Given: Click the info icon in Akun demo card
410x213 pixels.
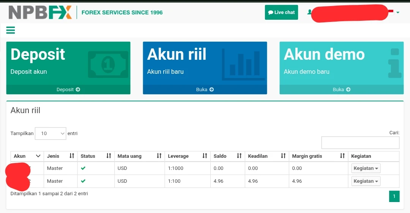Looking at the screenshot, I should coord(395,63).
